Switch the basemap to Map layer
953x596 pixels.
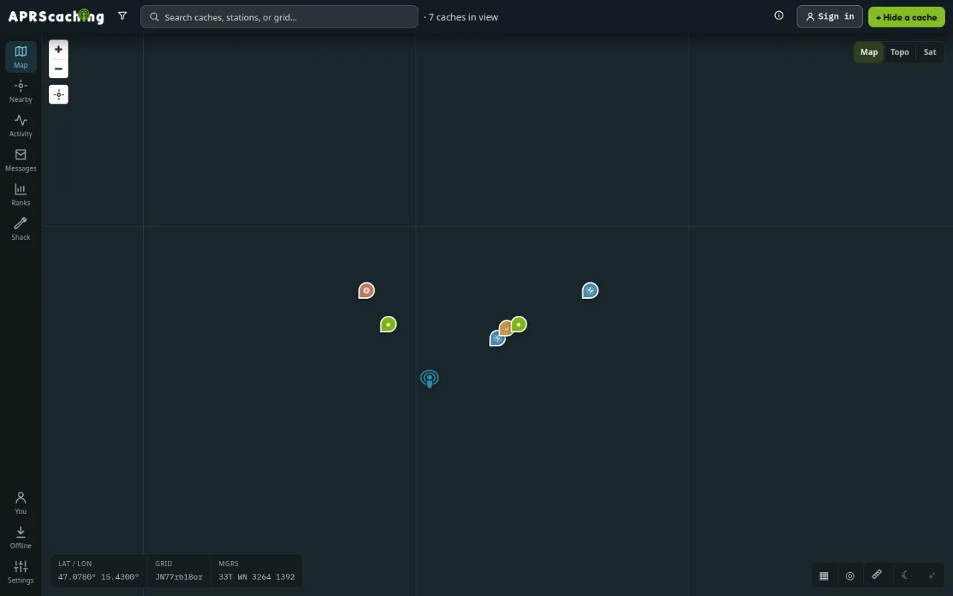(869, 52)
